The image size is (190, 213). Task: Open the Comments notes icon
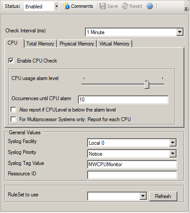click(x=66, y=6)
